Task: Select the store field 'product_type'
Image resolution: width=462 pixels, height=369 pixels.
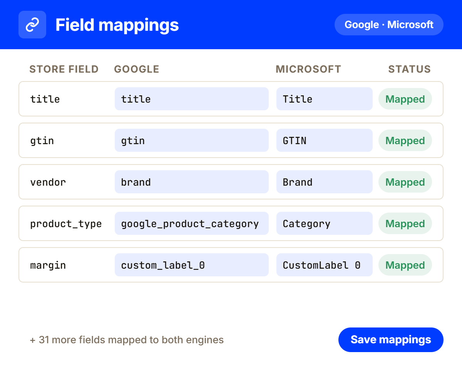Action: [x=66, y=224]
